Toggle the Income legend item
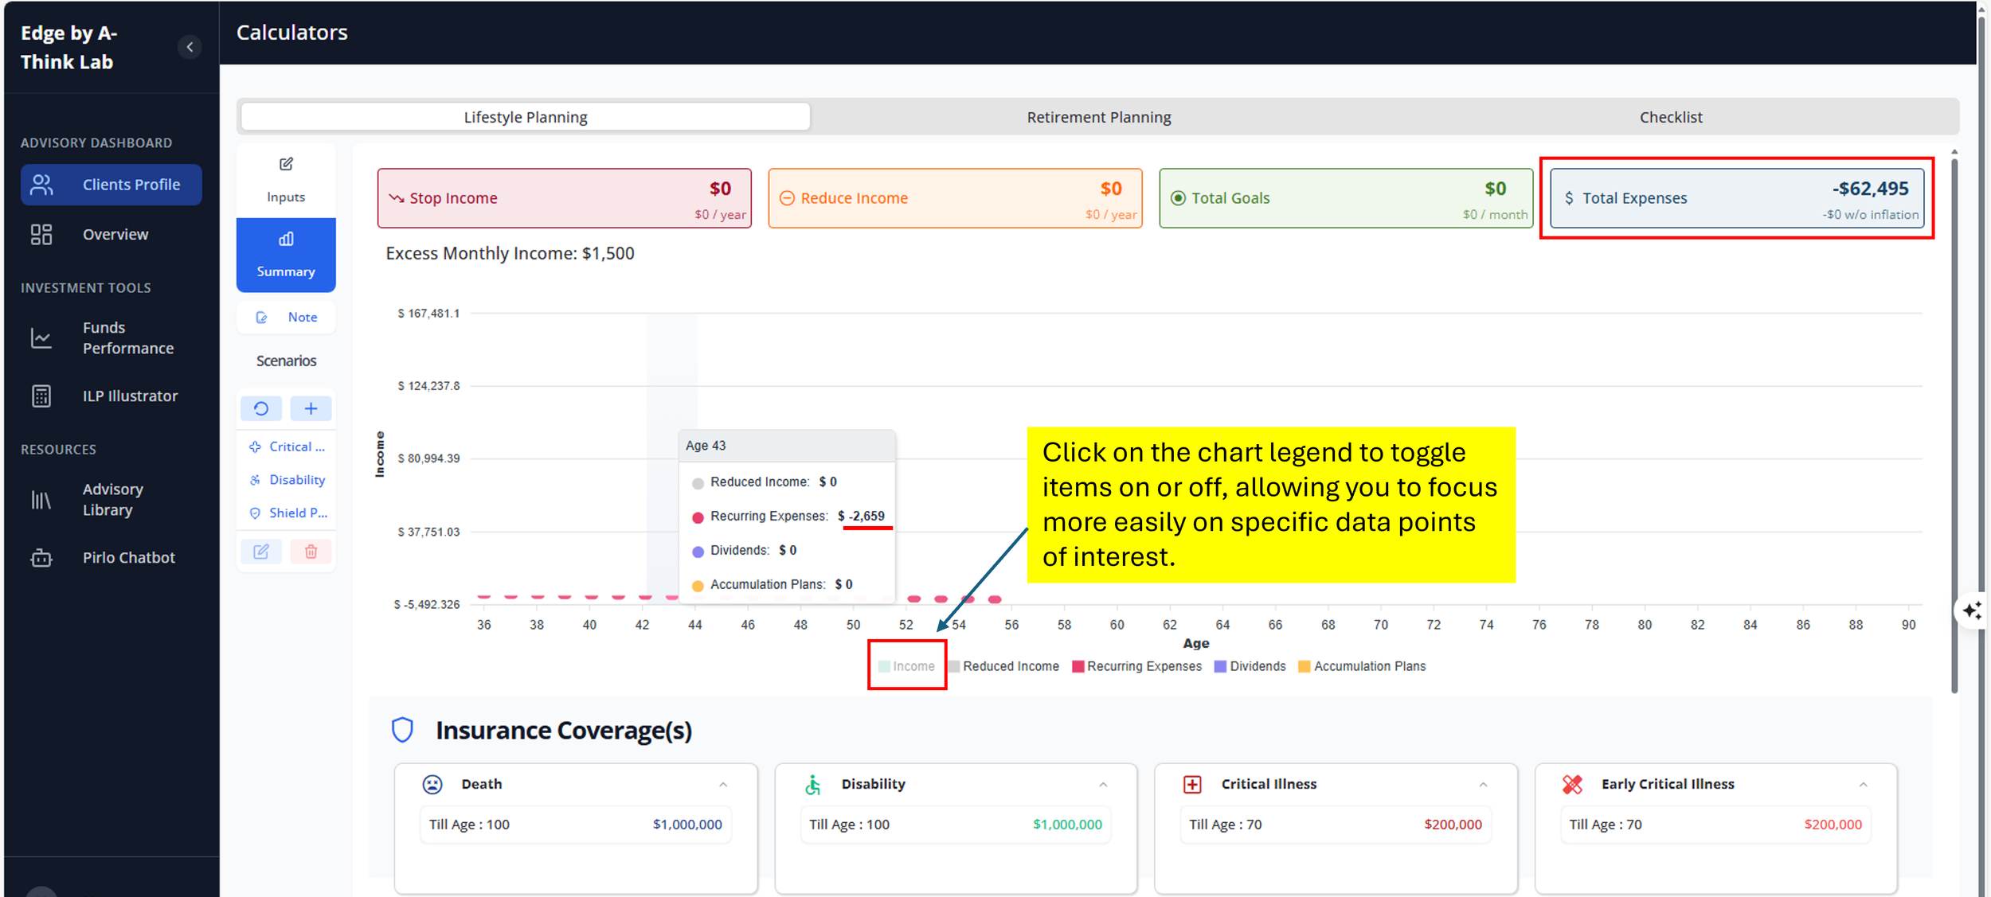Image resolution: width=1991 pixels, height=897 pixels. point(906,666)
